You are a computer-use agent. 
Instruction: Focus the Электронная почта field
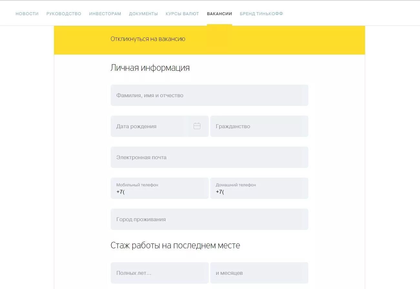[210, 157]
